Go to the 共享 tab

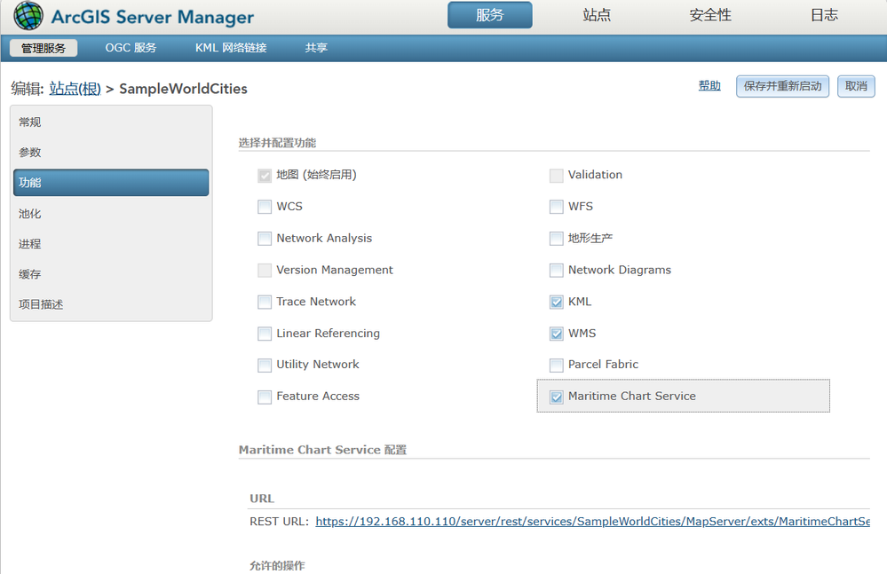[316, 48]
